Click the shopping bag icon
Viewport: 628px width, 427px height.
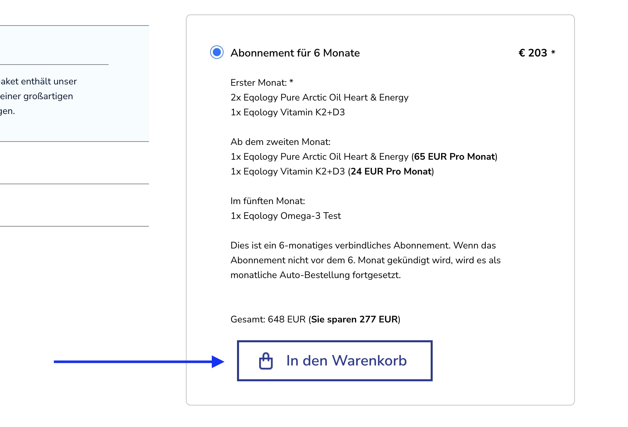pos(266,361)
